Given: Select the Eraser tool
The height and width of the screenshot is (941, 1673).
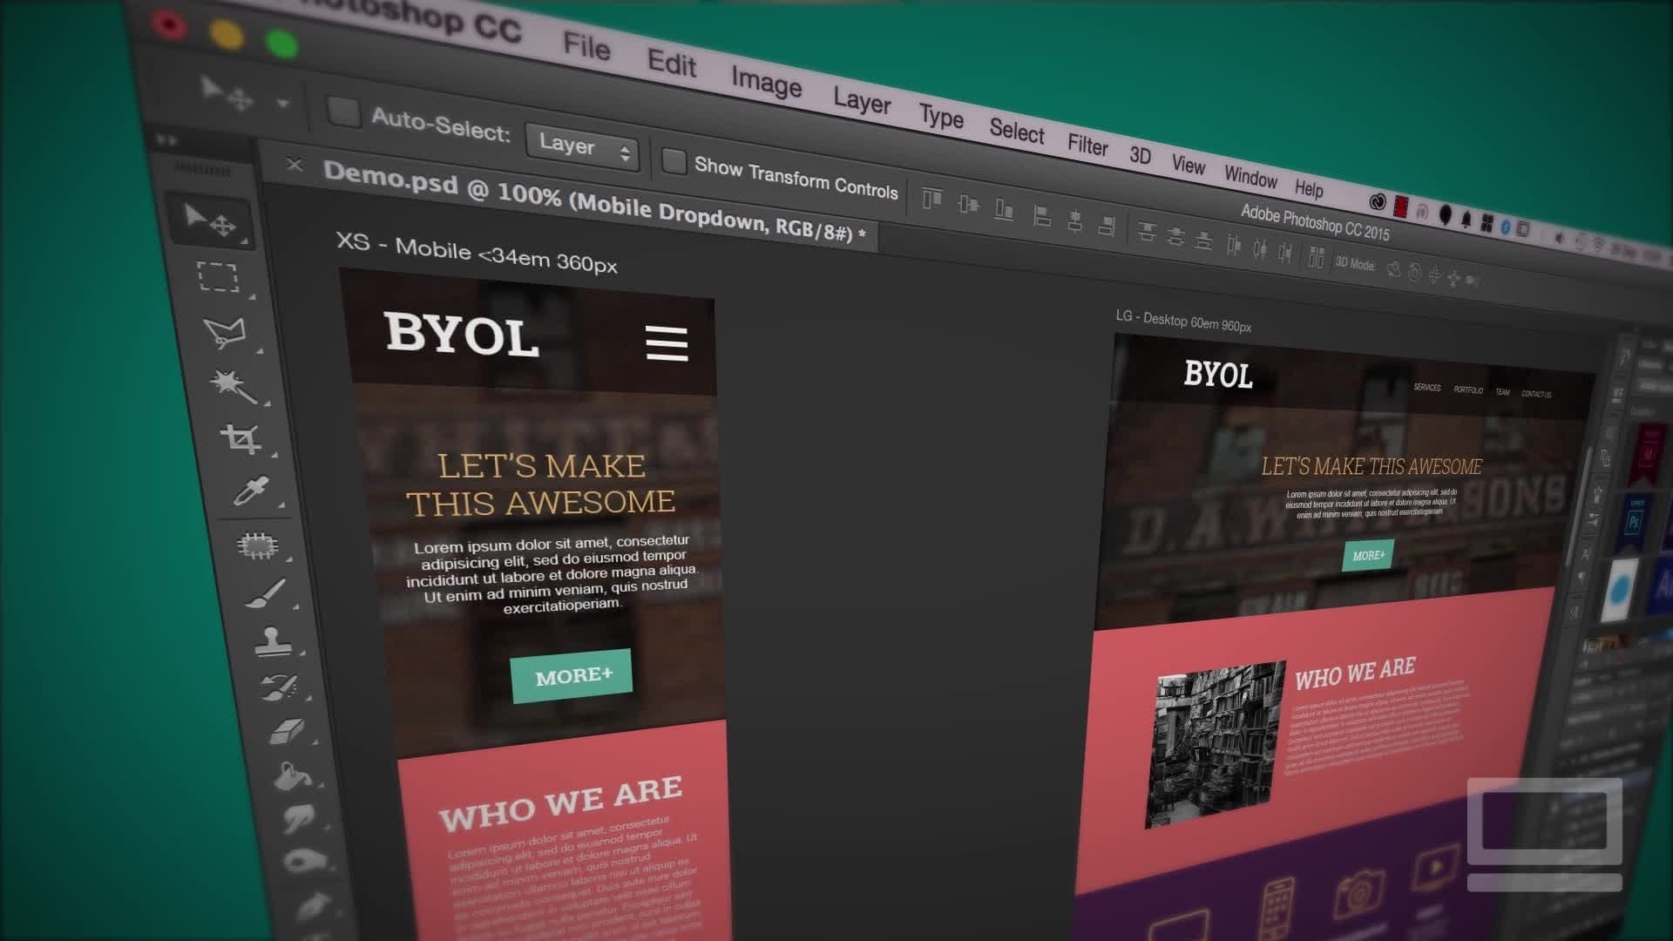Looking at the screenshot, I should pos(287,731).
